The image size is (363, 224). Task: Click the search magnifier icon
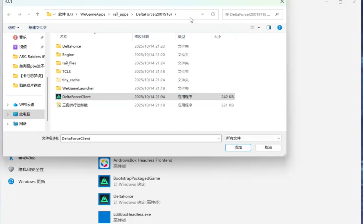(277, 15)
